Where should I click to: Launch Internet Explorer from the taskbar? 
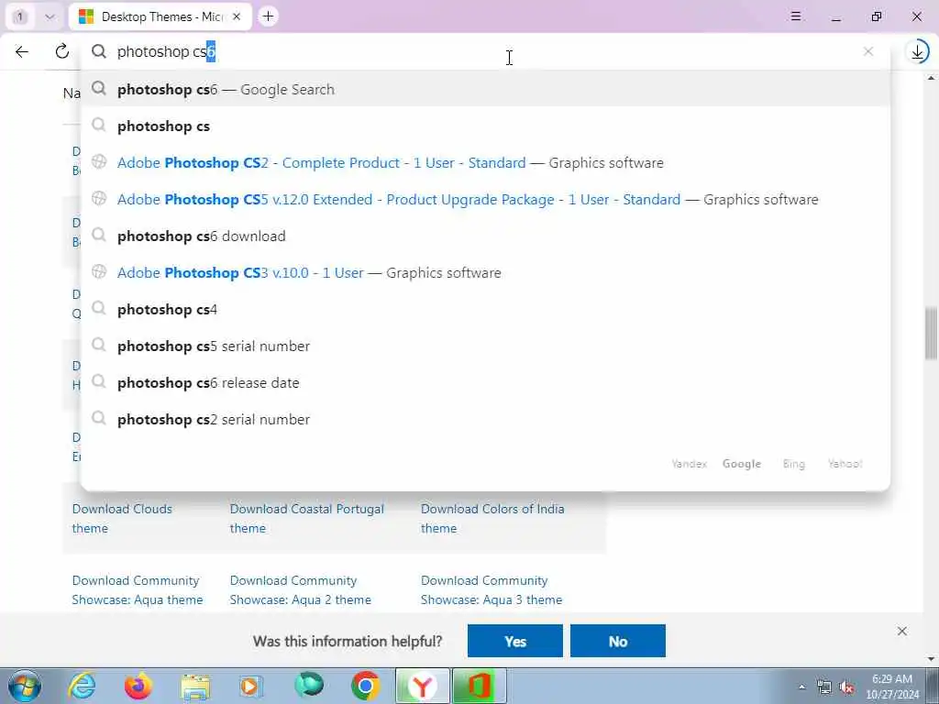point(82,686)
